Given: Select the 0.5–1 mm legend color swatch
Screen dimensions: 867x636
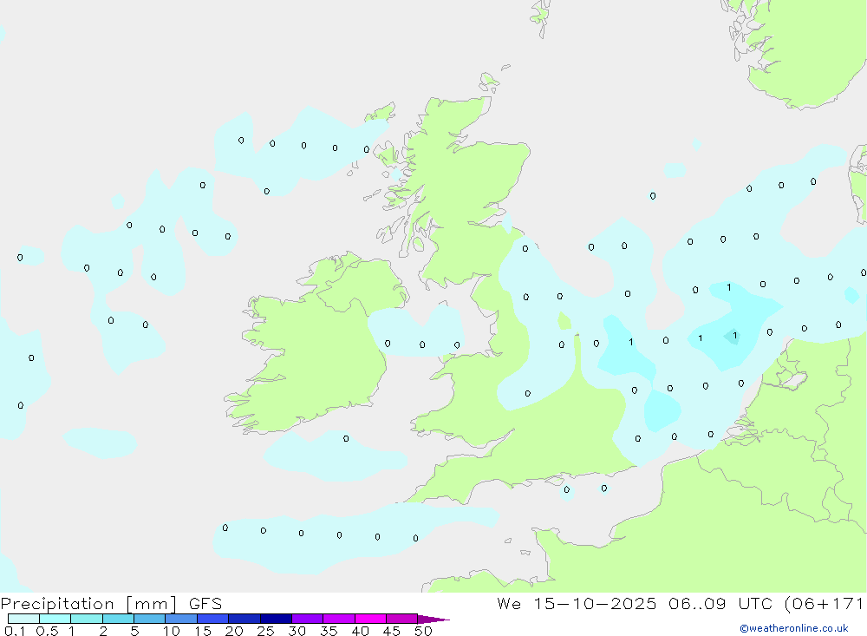Looking at the screenshot, I should tap(55, 619).
